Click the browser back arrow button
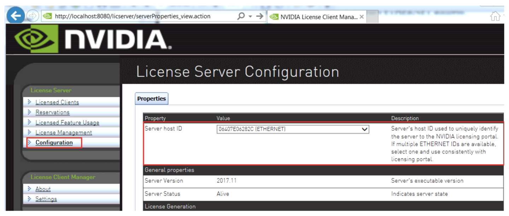Image resolution: width=509 pixels, height=216 pixels. [x=15, y=16]
